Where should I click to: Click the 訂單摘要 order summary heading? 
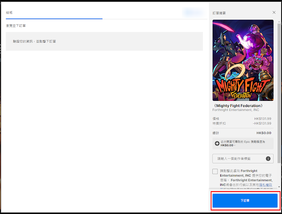219,13
